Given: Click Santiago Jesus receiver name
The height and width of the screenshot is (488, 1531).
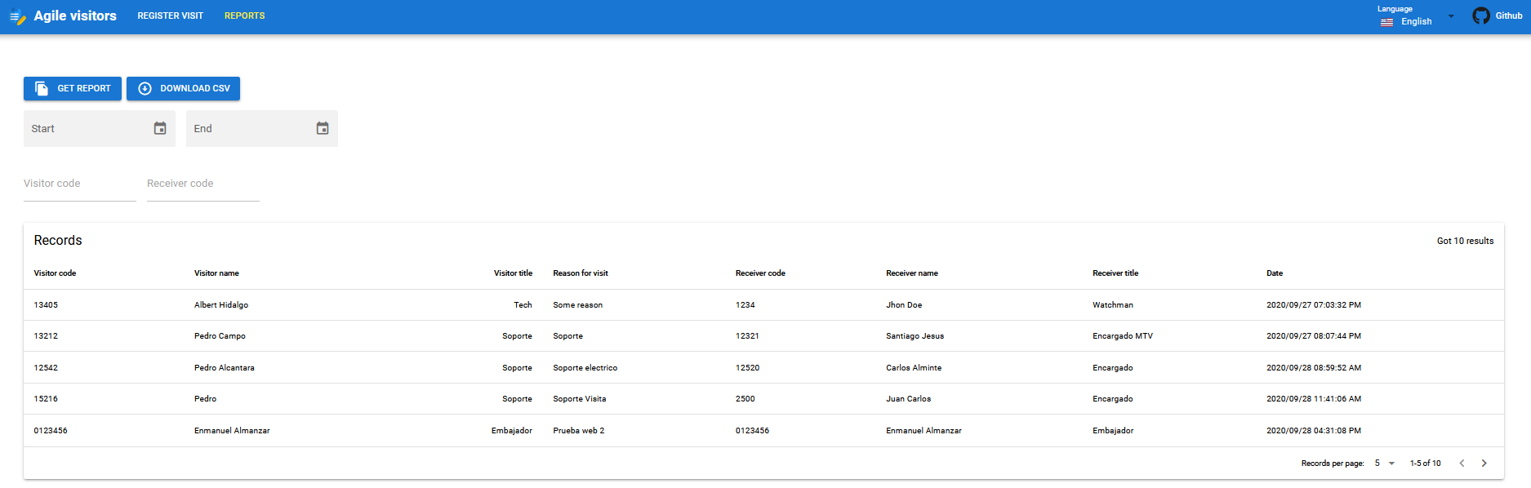Looking at the screenshot, I should pyautogui.click(x=915, y=336).
